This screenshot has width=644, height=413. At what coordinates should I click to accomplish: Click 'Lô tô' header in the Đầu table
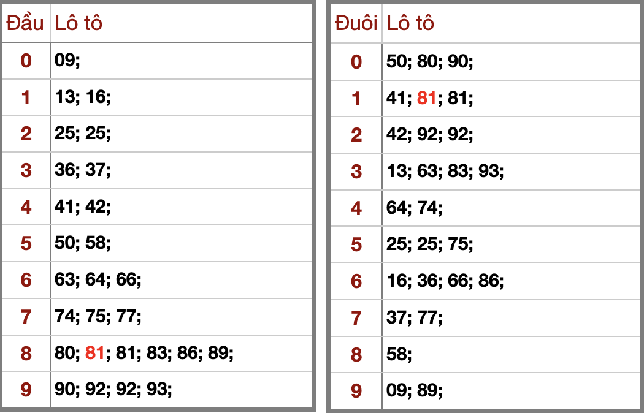coord(79,23)
